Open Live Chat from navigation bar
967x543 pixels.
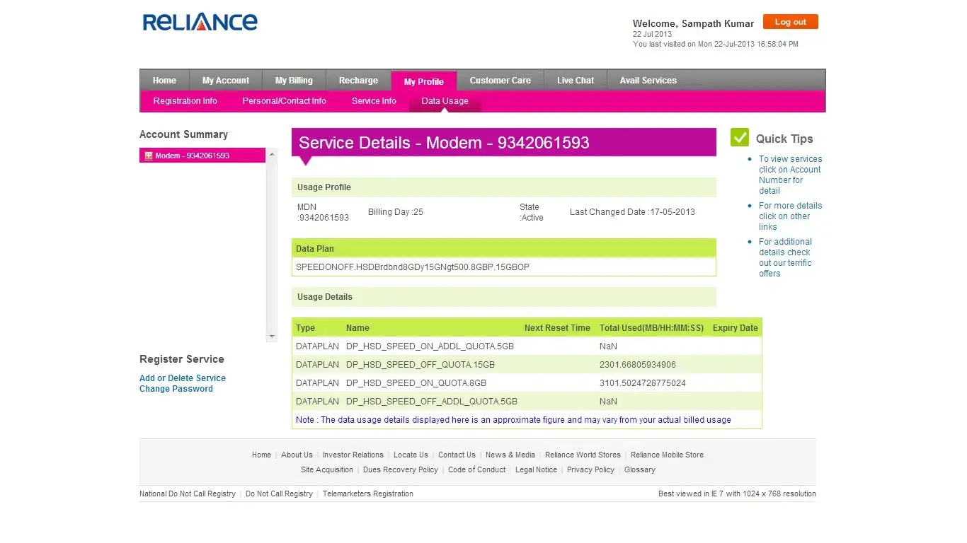click(576, 81)
